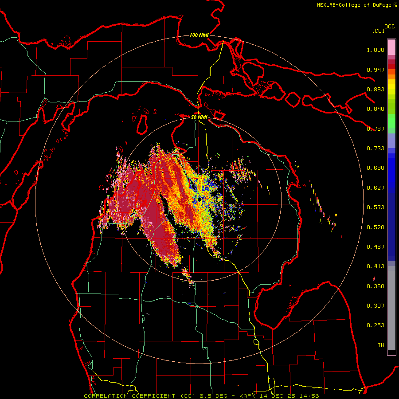Click the 0.787 scale label
The image size is (399, 399).
376,129
